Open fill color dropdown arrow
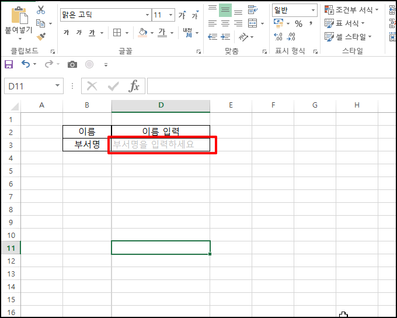This screenshot has width=397, height=318. coord(152,33)
